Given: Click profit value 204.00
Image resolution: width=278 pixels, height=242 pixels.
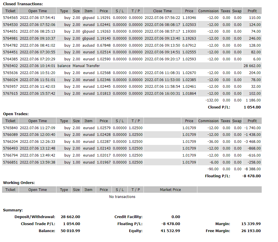Looking at the screenshot, I should coord(255,73).
